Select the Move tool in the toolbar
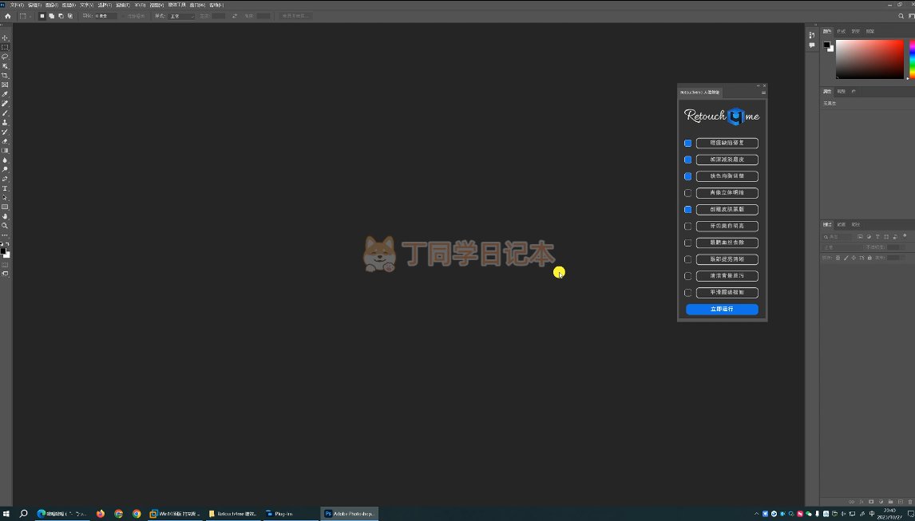This screenshot has width=915, height=521. click(x=5, y=37)
